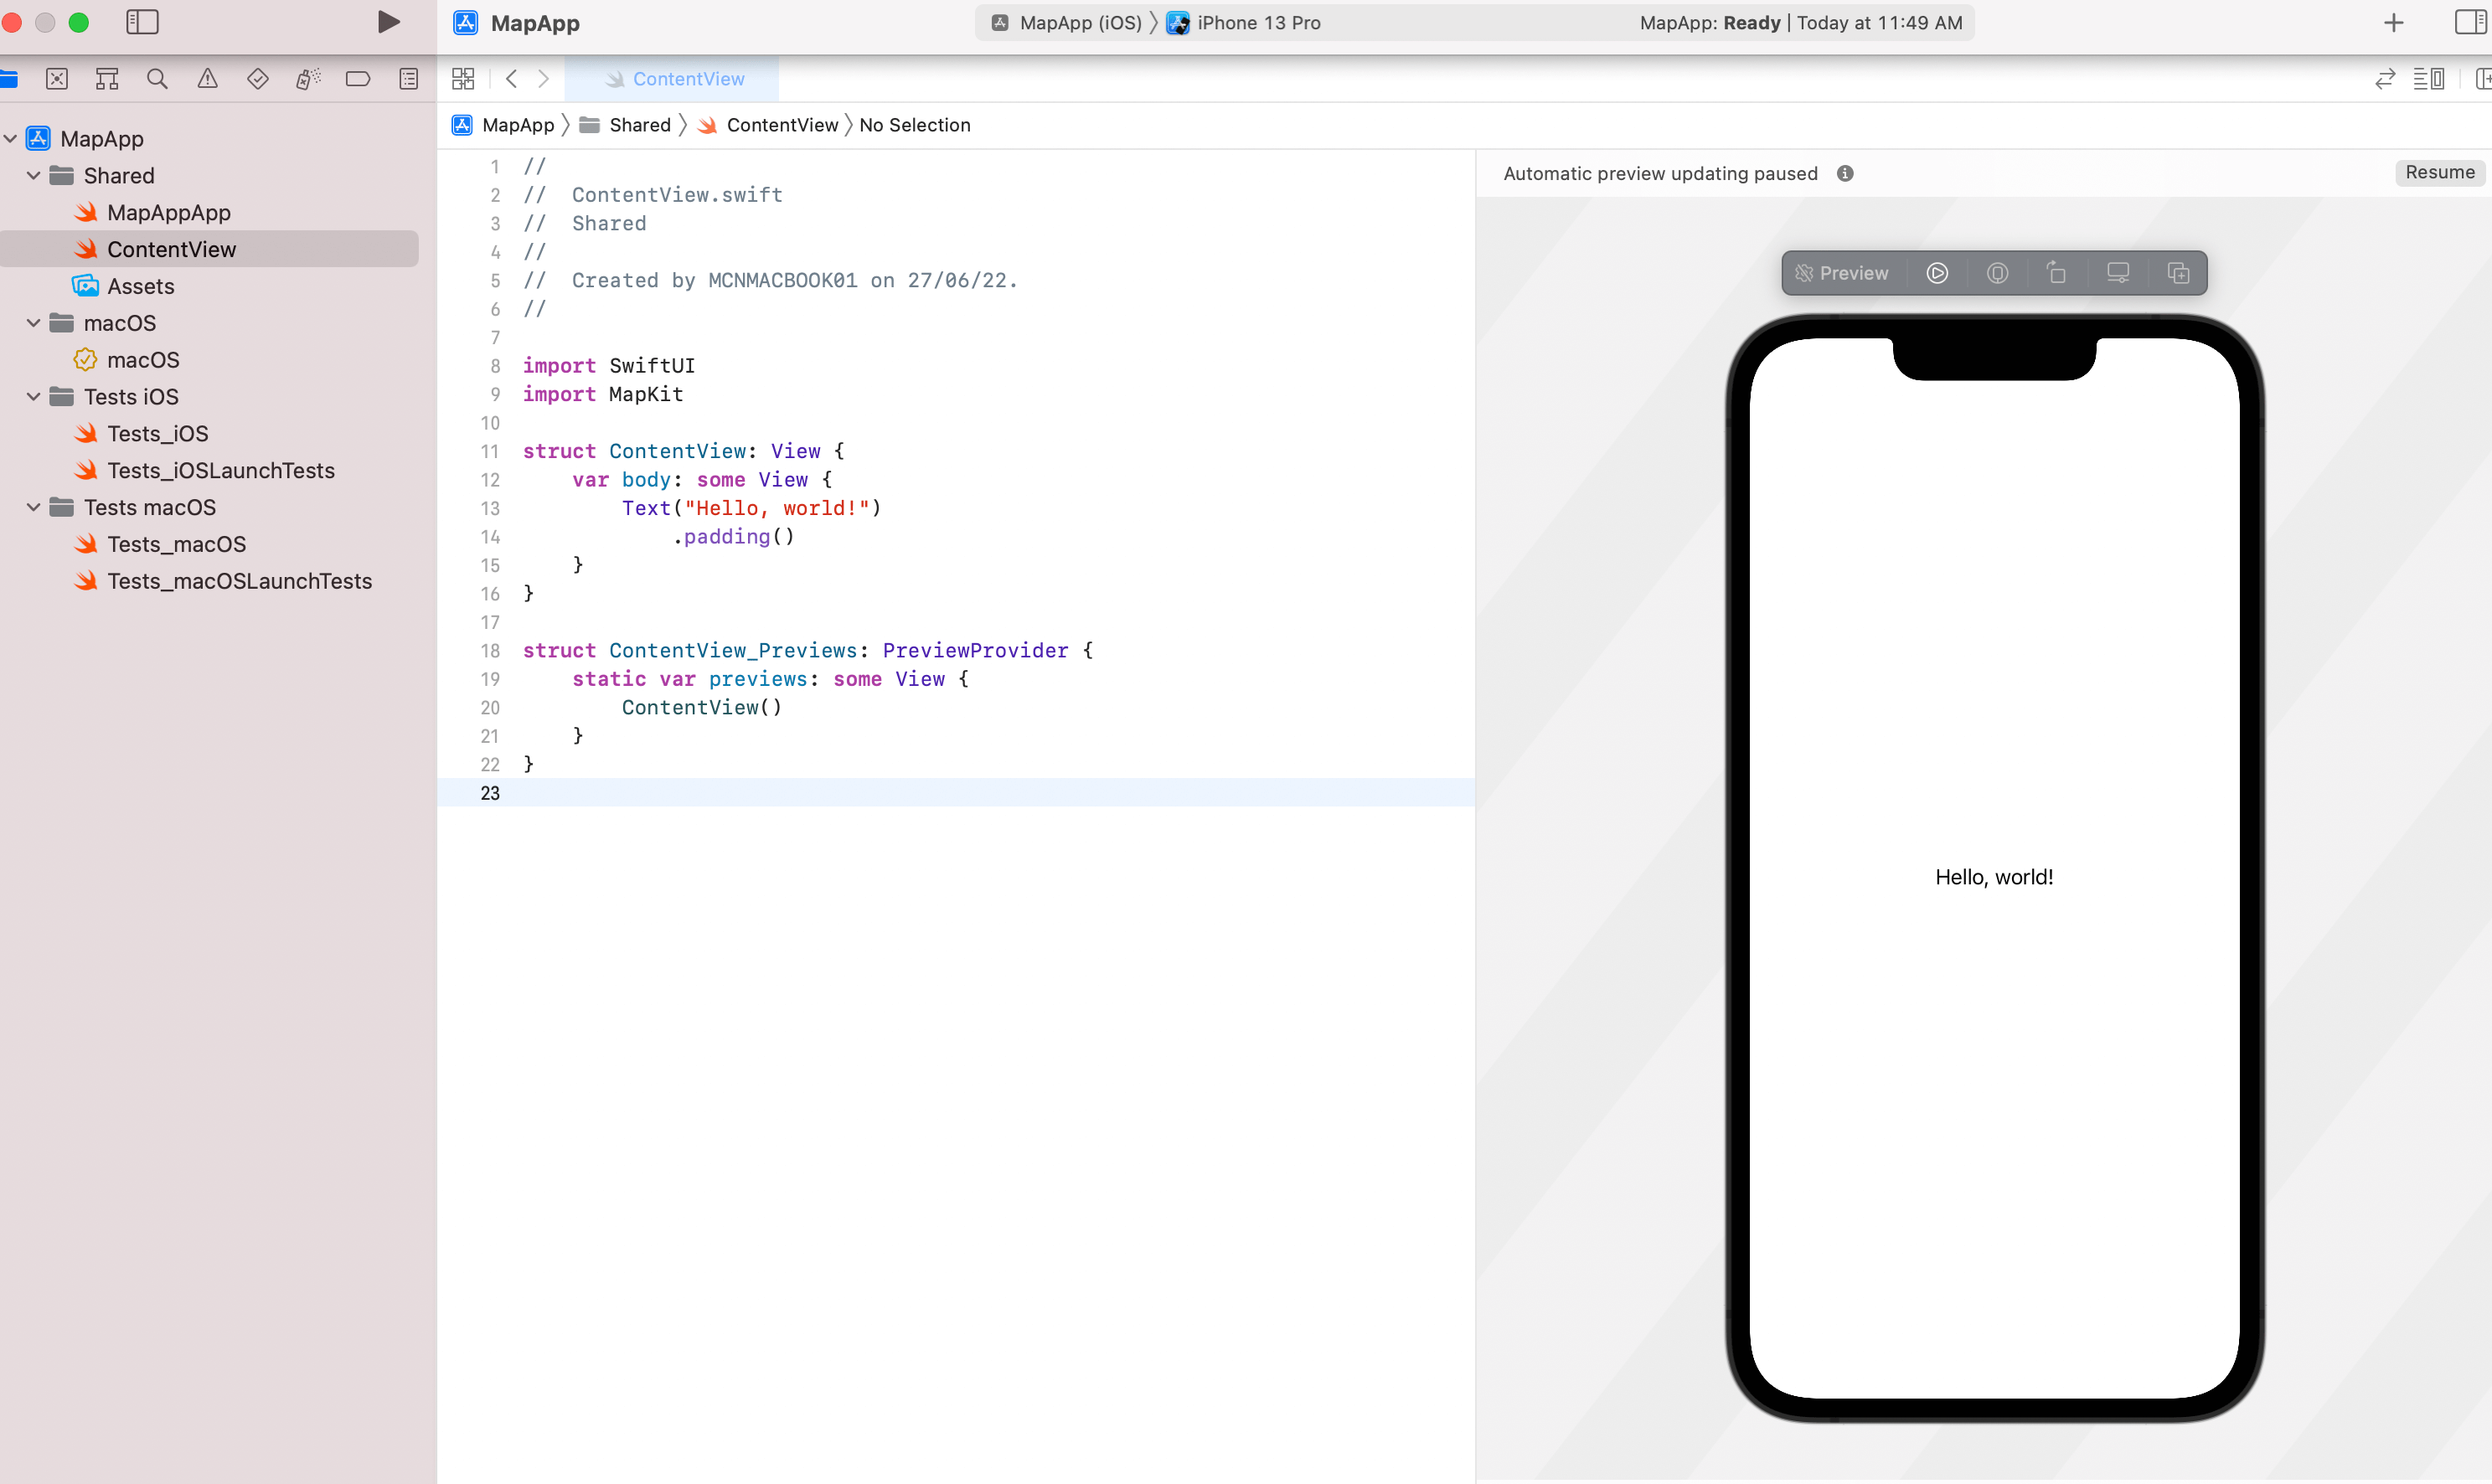Open preview device settings icon
The height and width of the screenshot is (1484, 2492).
2117,273
